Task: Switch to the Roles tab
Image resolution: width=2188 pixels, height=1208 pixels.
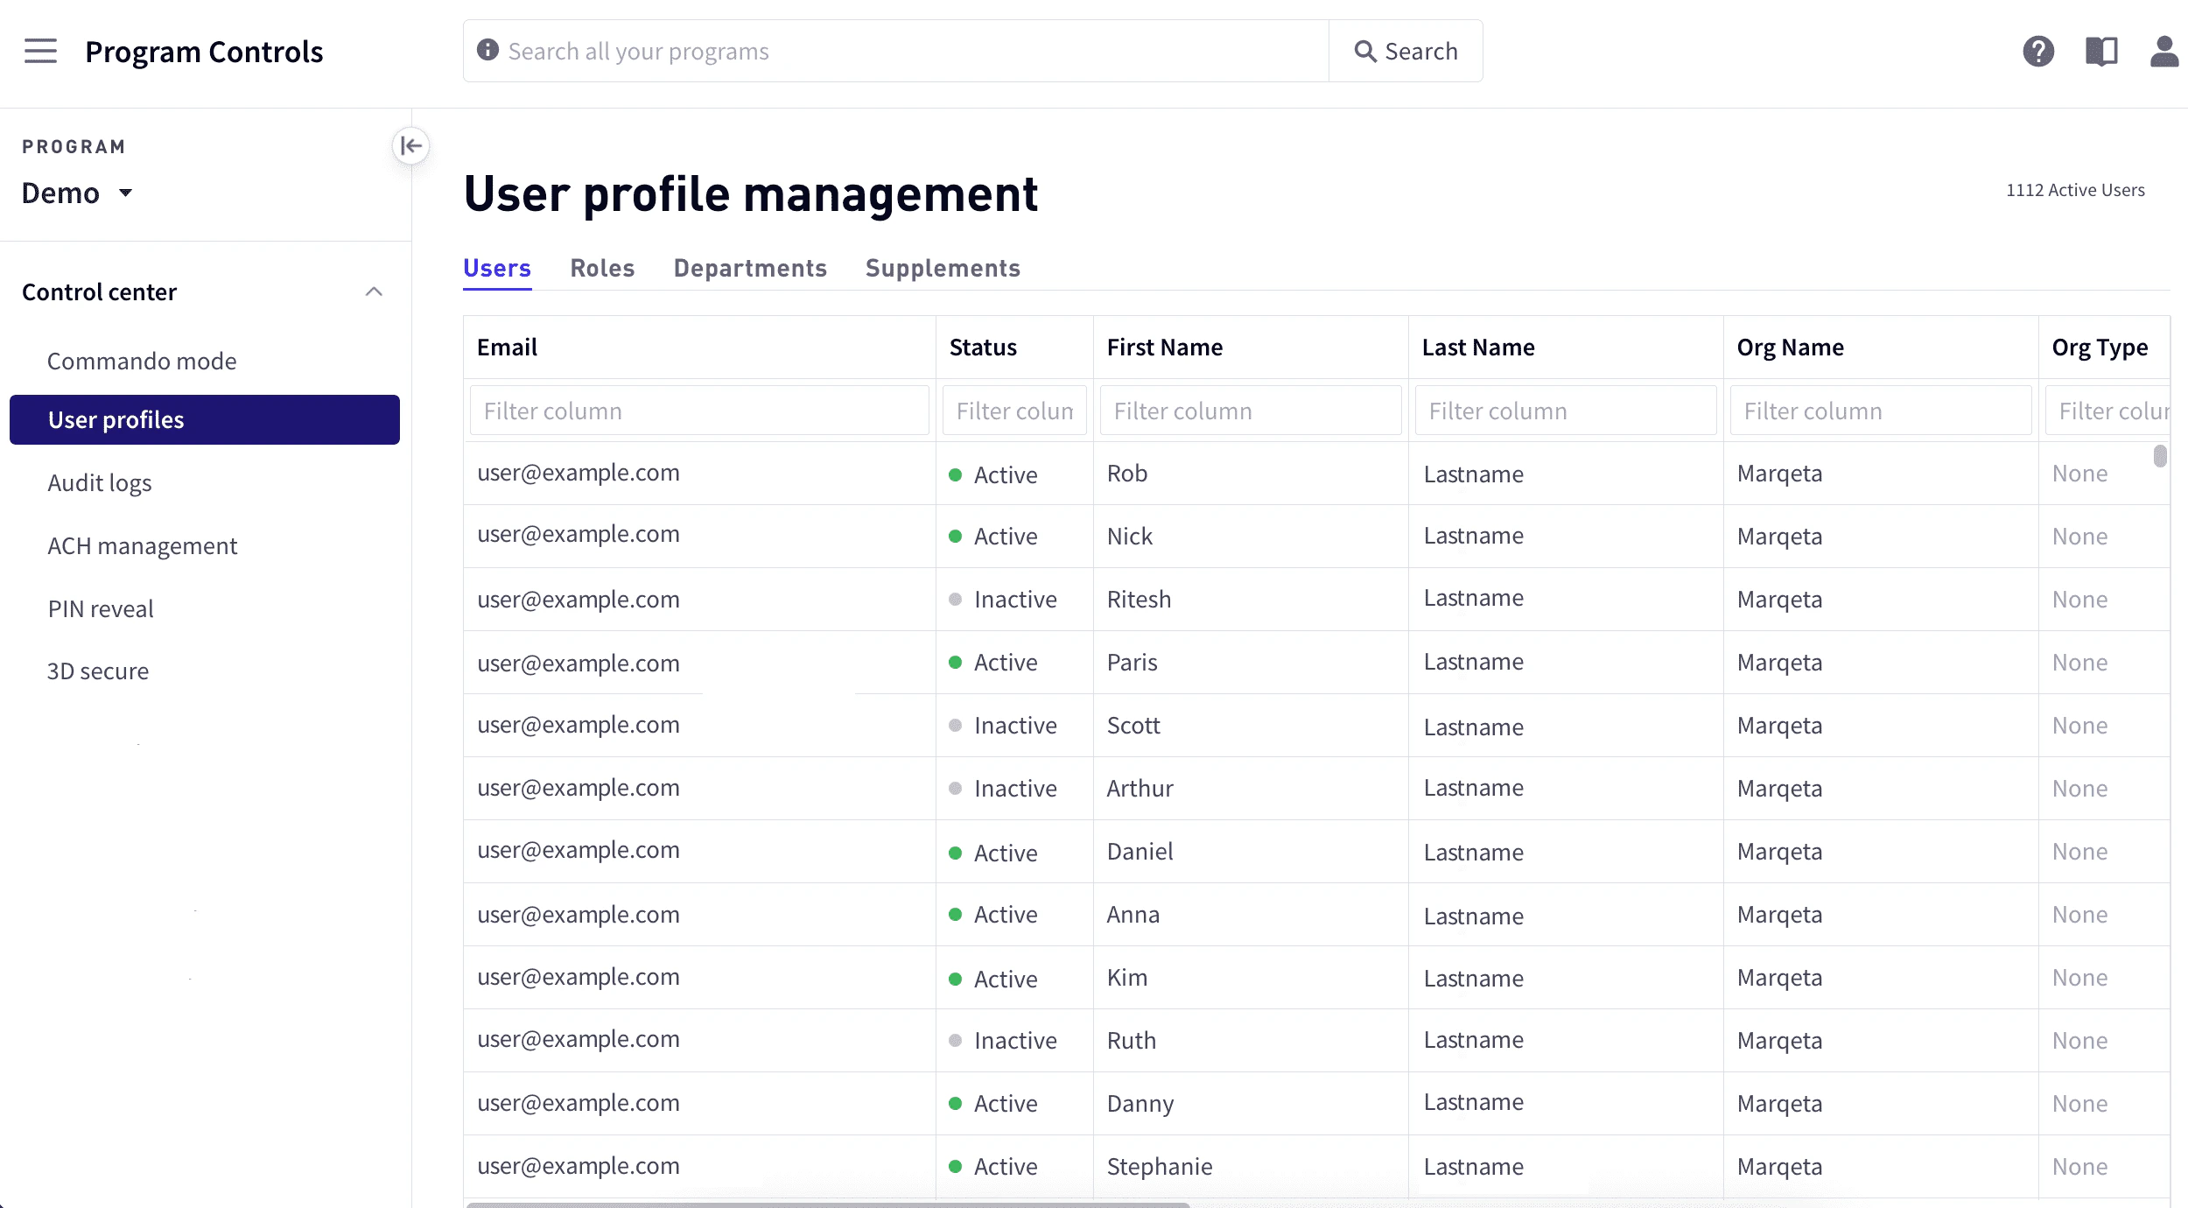Action: 602,268
